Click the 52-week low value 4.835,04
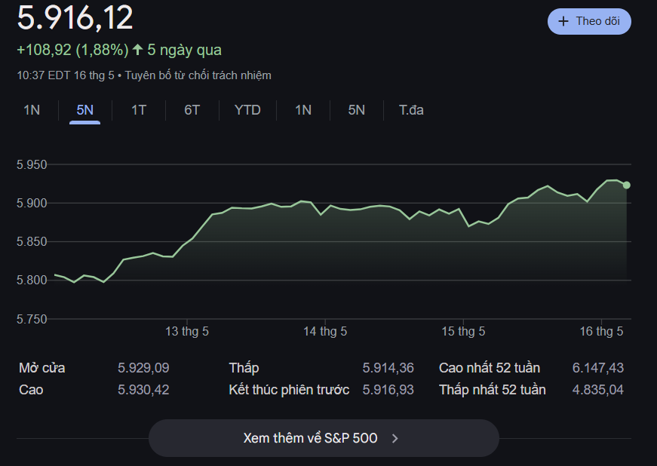 tap(598, 390)
